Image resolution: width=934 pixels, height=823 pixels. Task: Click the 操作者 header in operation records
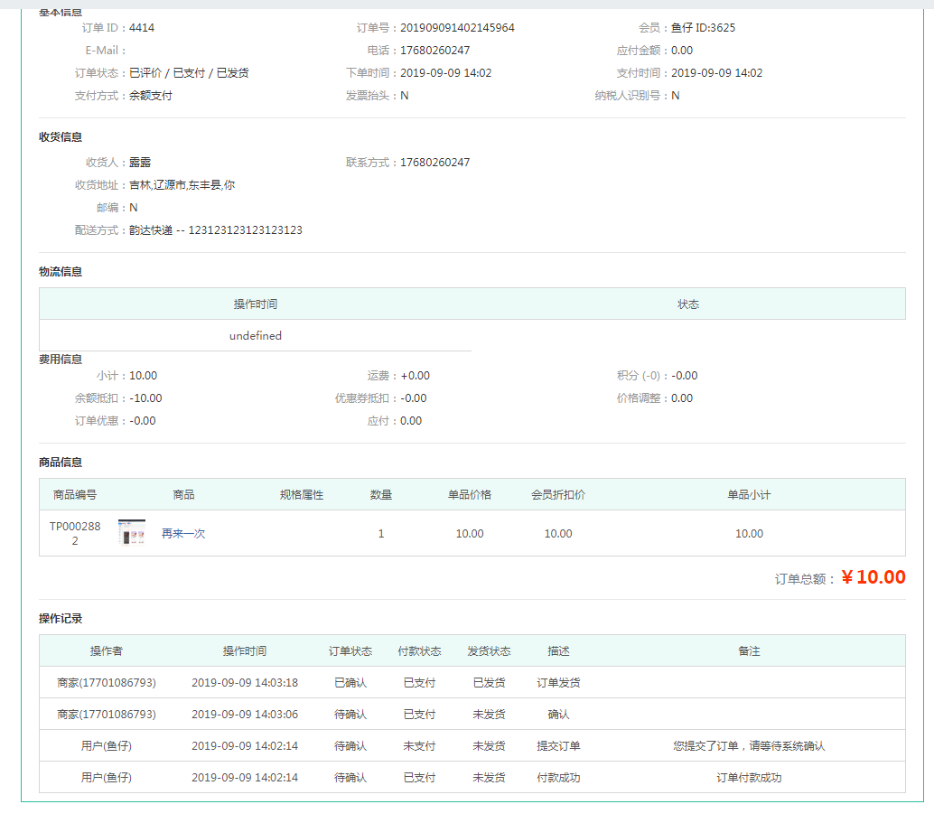coord(107,651)
